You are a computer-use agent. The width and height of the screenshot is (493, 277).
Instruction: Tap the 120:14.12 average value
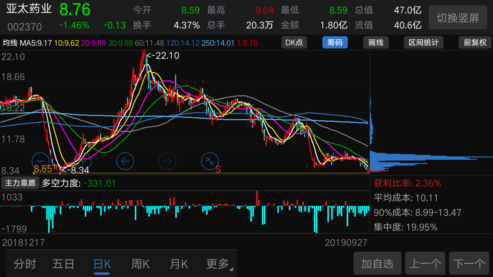pos(183,43)
